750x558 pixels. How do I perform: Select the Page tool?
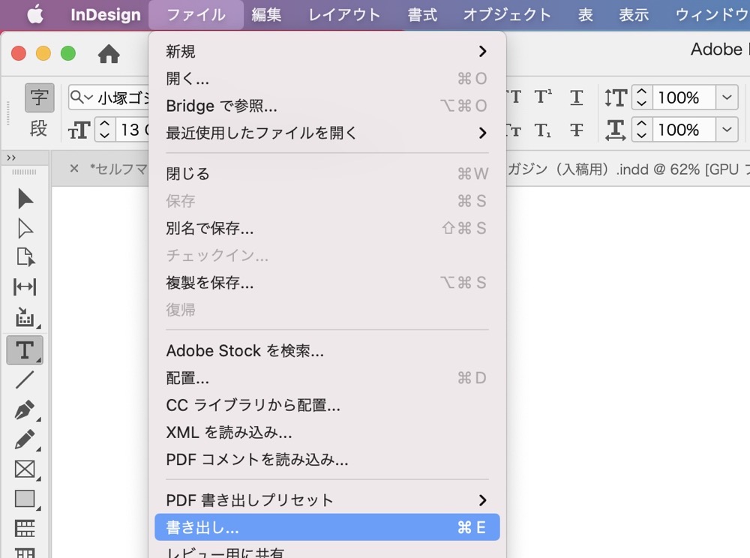[x=25, y=257]
